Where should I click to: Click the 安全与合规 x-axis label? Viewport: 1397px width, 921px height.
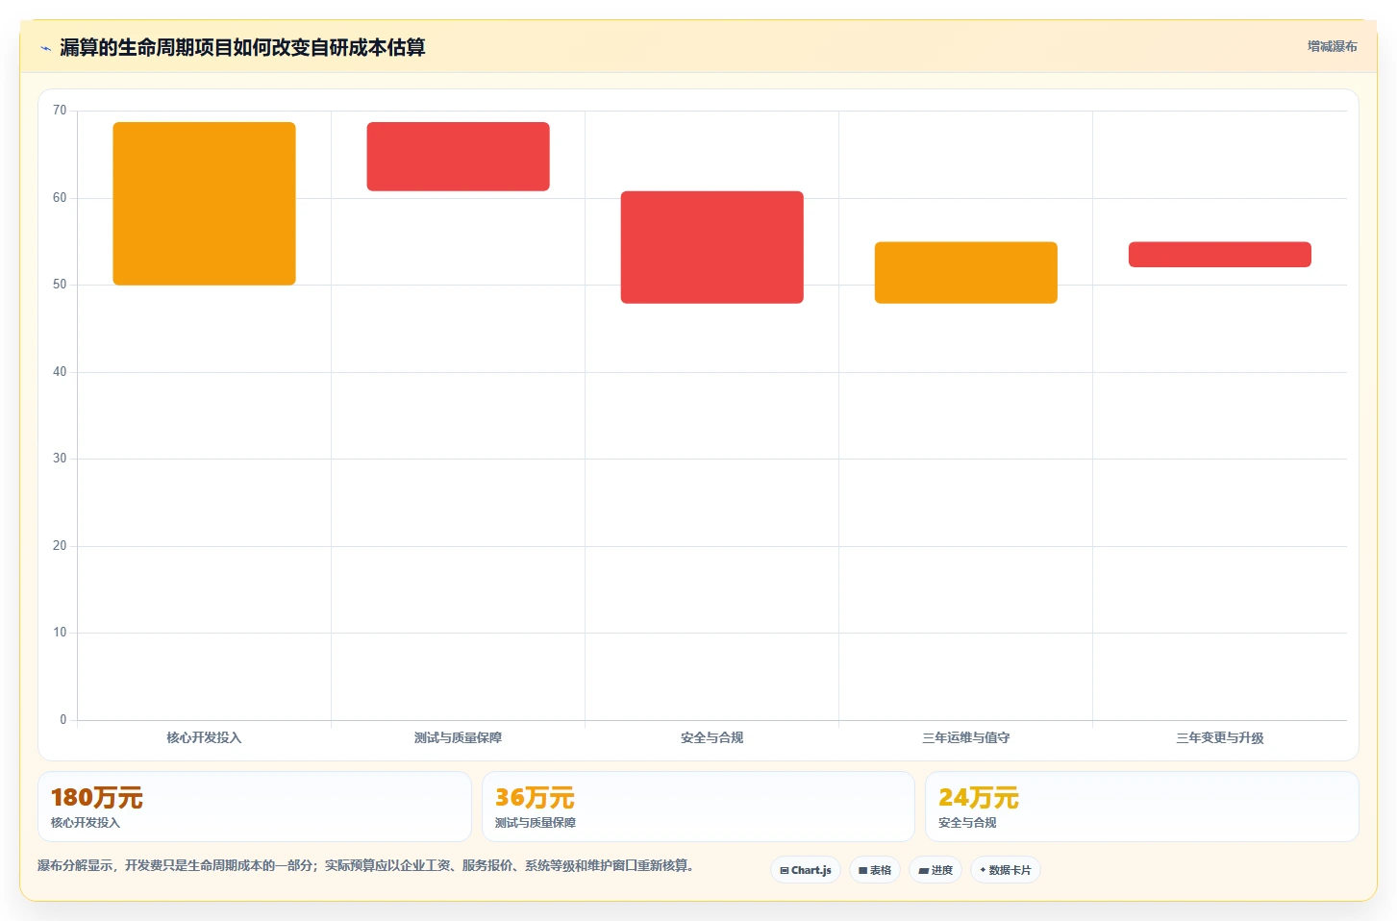click(711, 738)
